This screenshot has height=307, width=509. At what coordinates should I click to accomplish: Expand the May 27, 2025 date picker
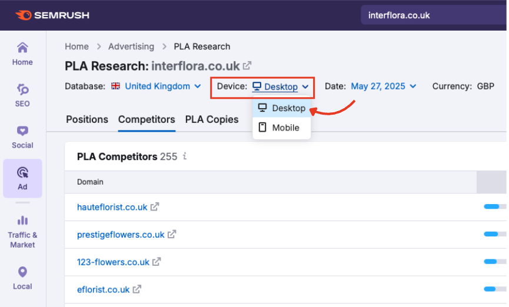pyautogui.click(x=383, y=86)
